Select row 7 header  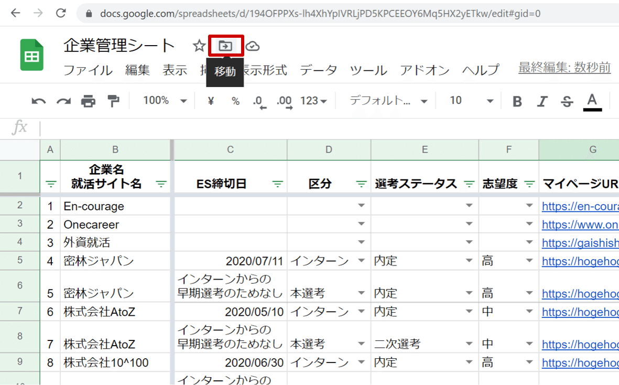20,311
